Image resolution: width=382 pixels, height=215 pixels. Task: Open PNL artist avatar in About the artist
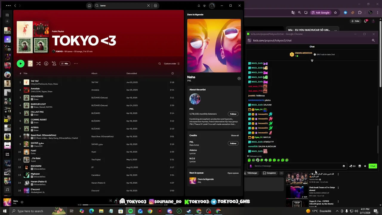point(195,99)
